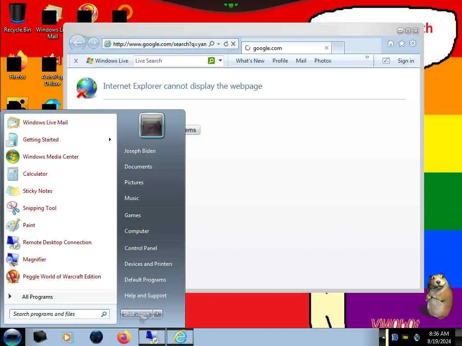The width and height of the screenshot is (462, 346).
Task: Open Favorites star in Internet Explorer
Action: pyautogui.click(x=402, y=44)
